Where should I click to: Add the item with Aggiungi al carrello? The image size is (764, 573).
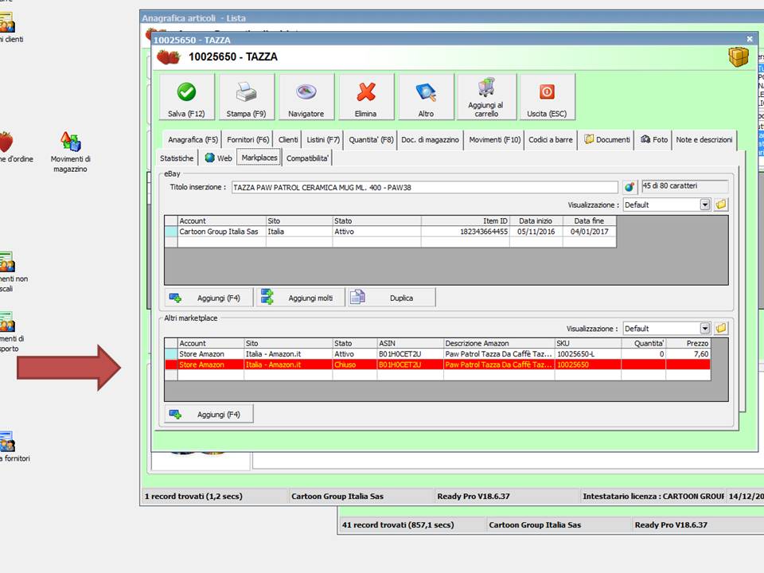click(x=486, y=97)
